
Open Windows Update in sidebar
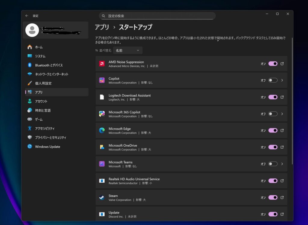click(x=48, y=147)
